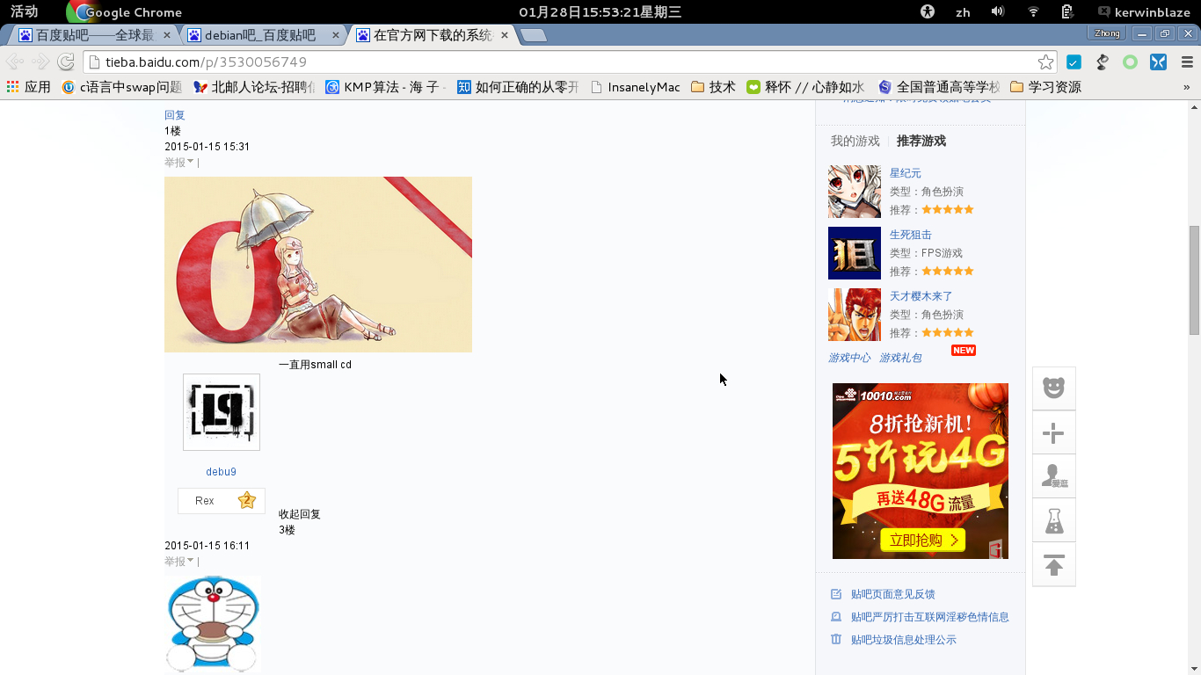Click the lab flask floating icon
1201x675 pixels.
[1054, 521]
